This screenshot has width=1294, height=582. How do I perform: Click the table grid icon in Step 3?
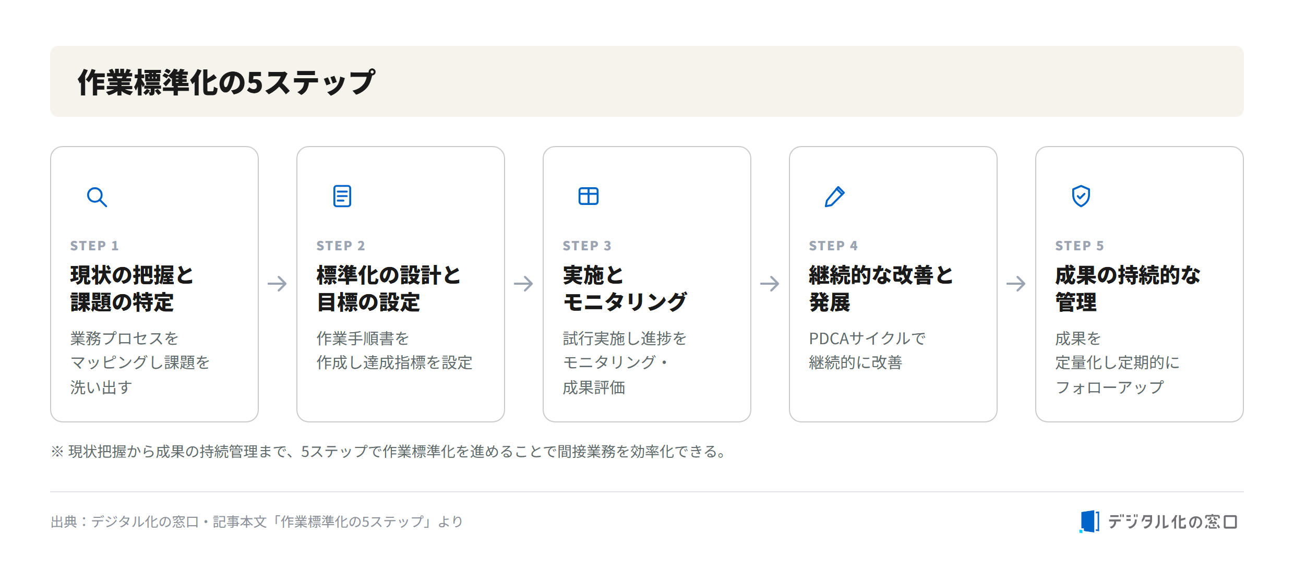pyautogui.click(x=589, y=196)
